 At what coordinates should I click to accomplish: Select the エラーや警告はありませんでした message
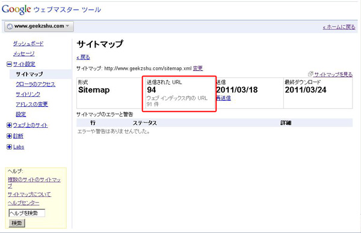(x=114, y=132)
